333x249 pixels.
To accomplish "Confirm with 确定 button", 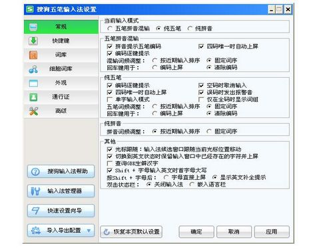I will pos(196,232).
